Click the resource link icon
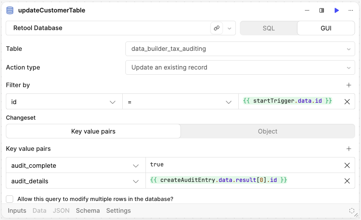 [x=217, y=28]
